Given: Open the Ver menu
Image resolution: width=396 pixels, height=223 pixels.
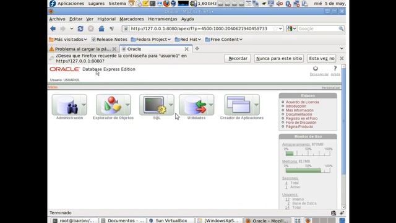Looking at the screenshot, I should 90,19.
